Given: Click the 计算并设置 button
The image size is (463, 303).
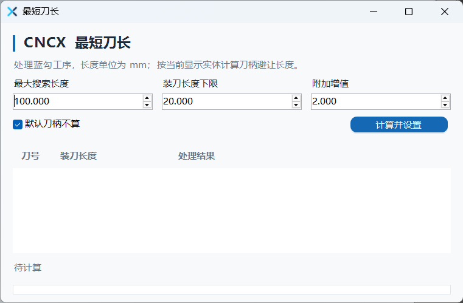Looking at the screenshot, I should click(399, 124).
